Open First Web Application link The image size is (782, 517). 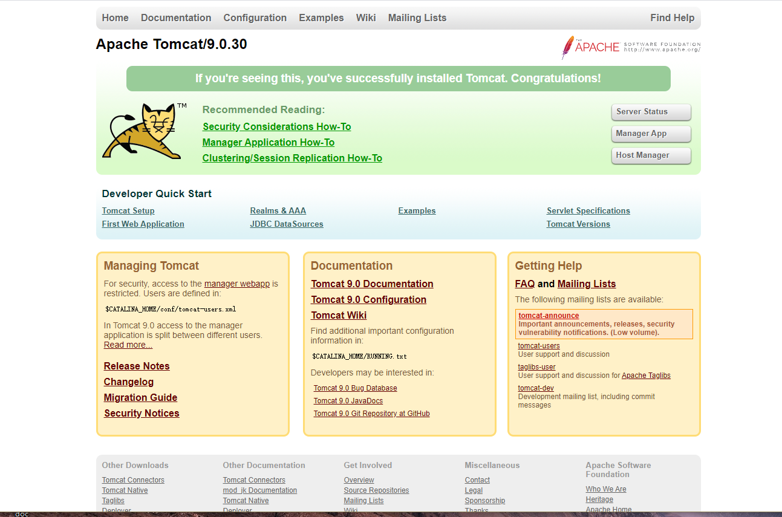click(143, 224)
